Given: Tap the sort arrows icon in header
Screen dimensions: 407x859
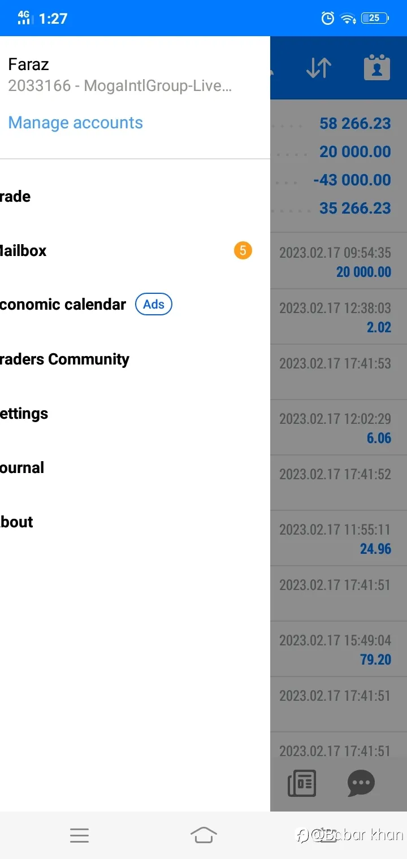Looking at the screenshot, I should point(319,68).
